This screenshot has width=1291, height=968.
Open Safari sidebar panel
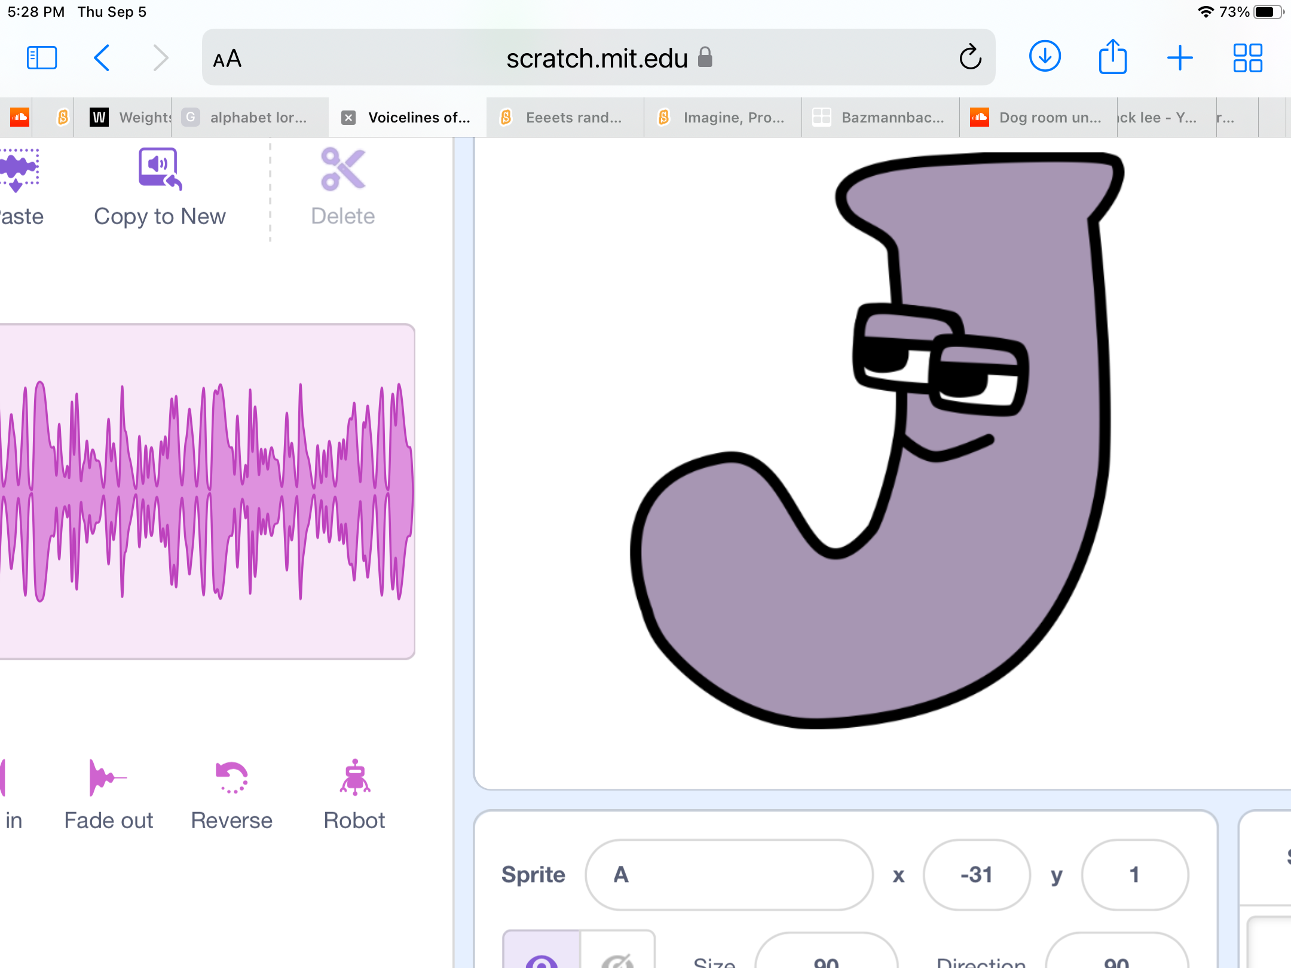click(42, 58)
